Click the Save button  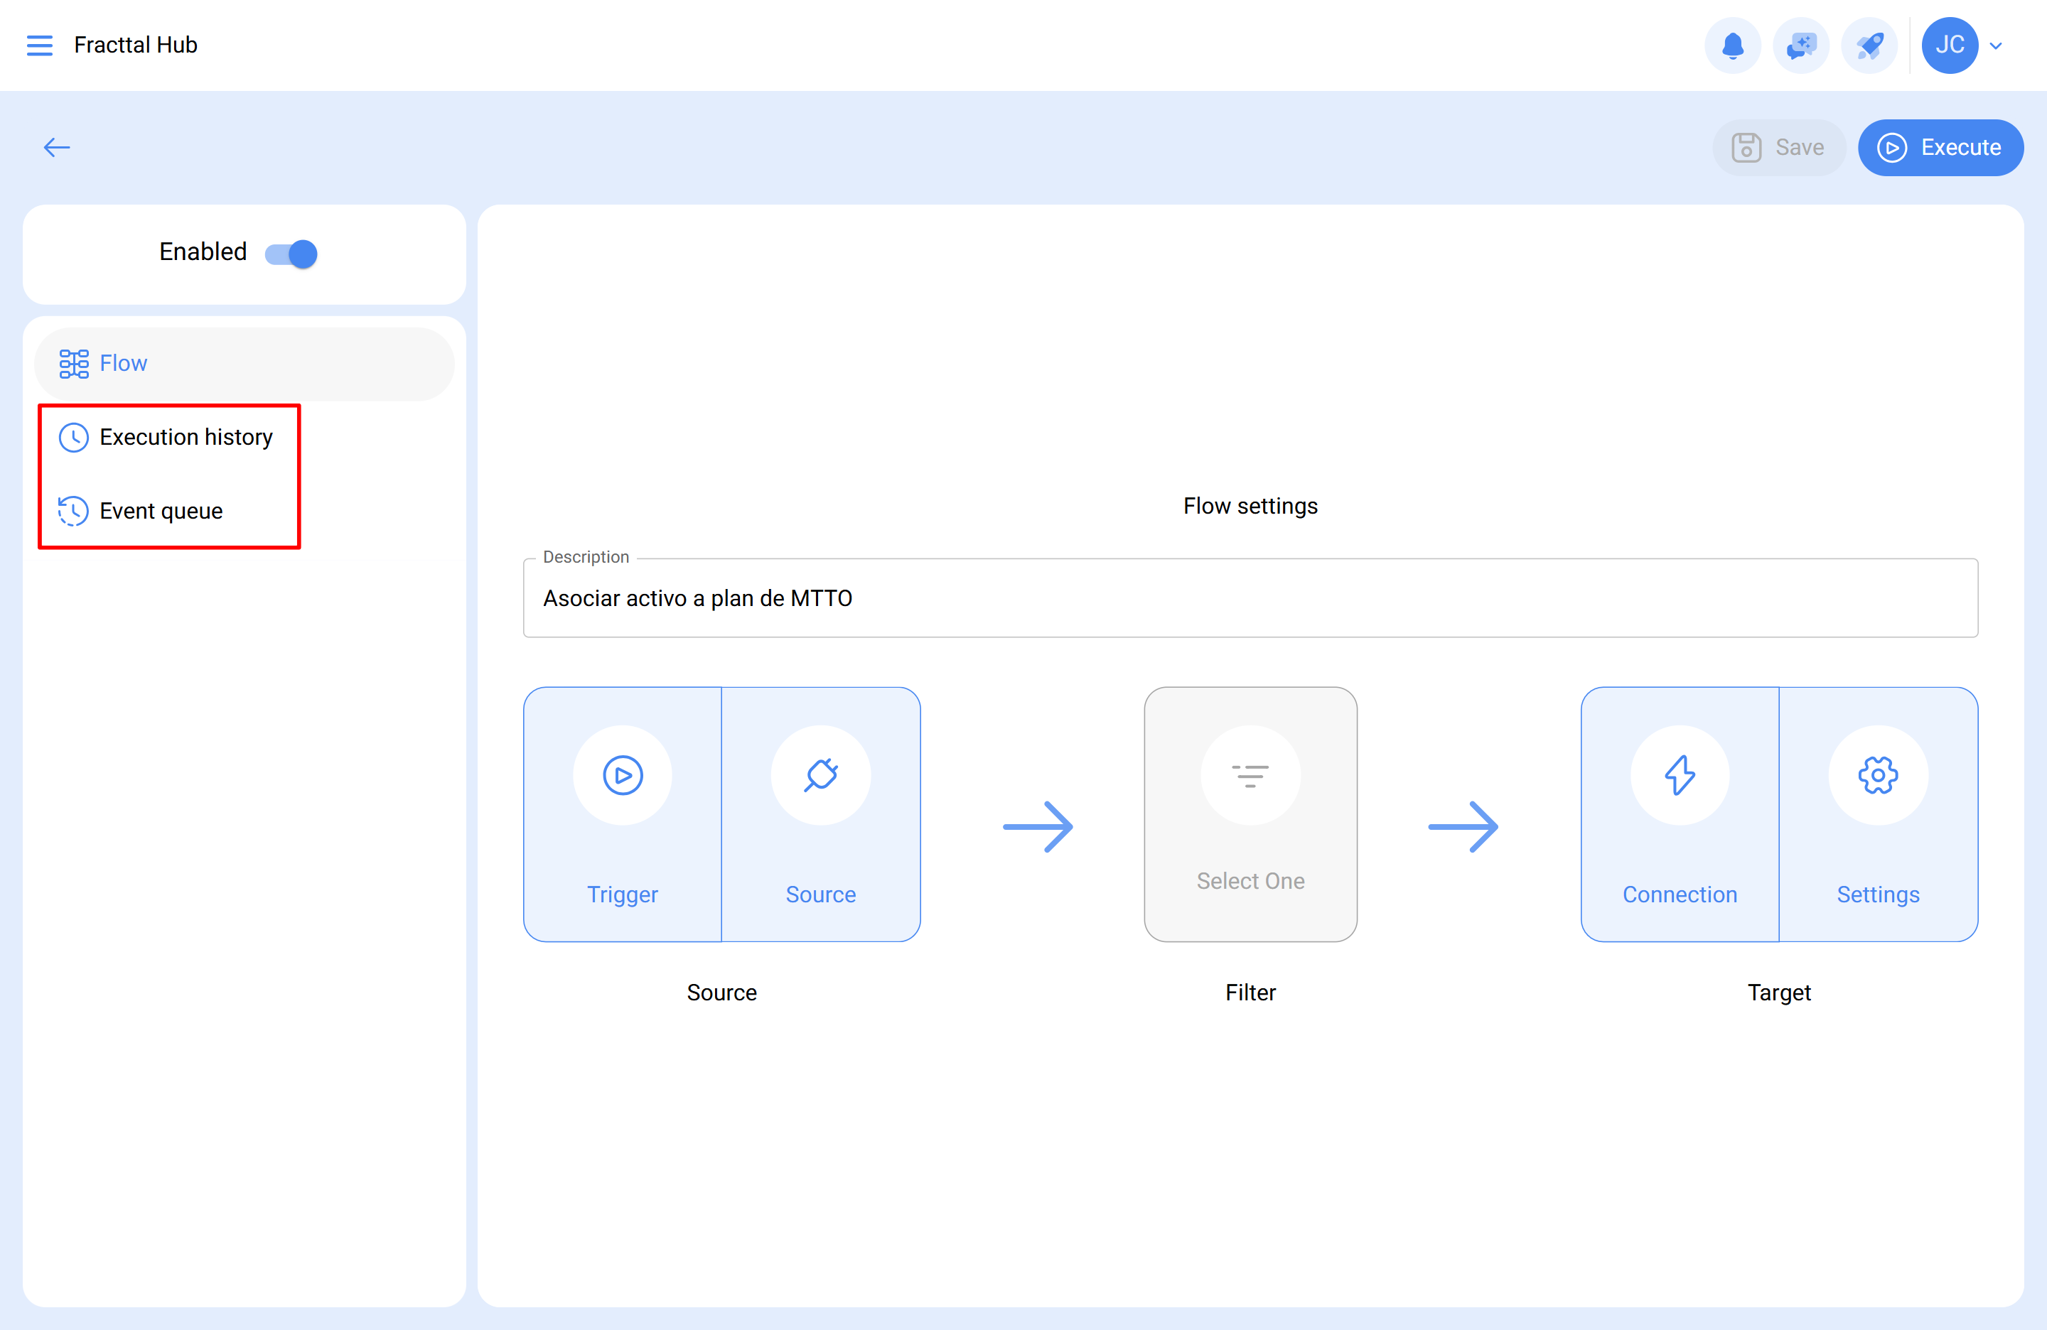coord(1778,147)
